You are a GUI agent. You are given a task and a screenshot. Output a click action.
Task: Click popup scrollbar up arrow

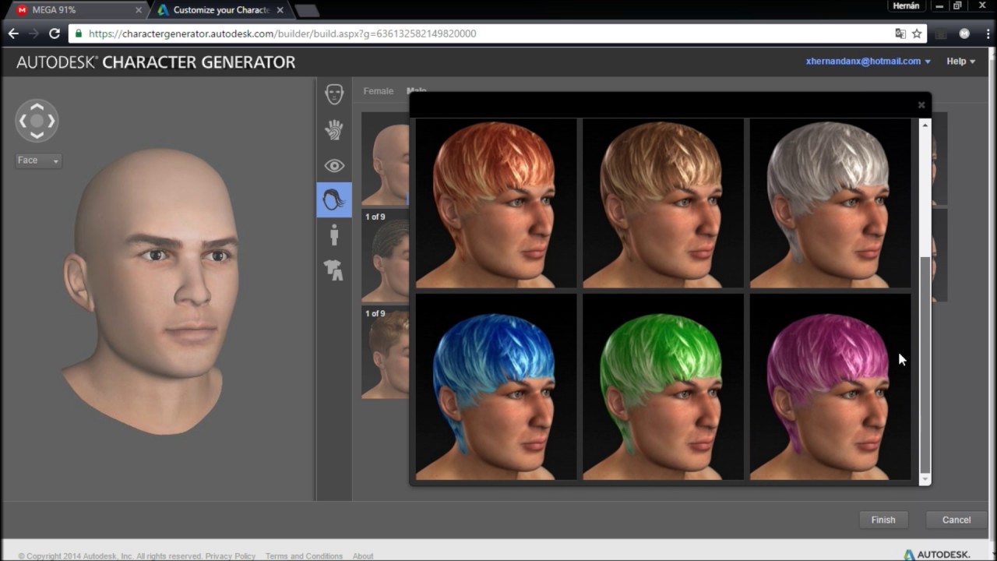(x=925, y=125)
